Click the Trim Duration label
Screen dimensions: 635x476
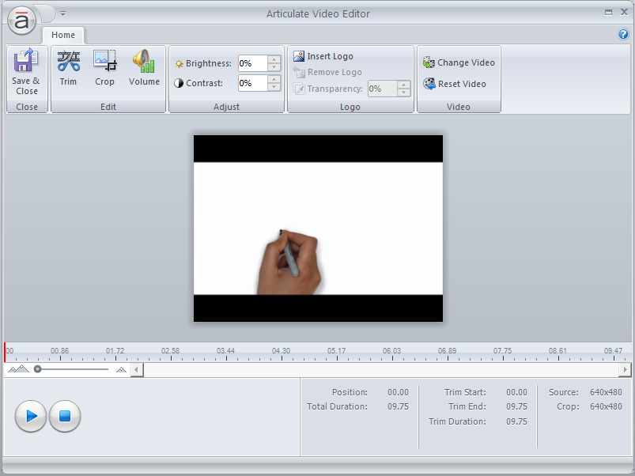point(457,421)
